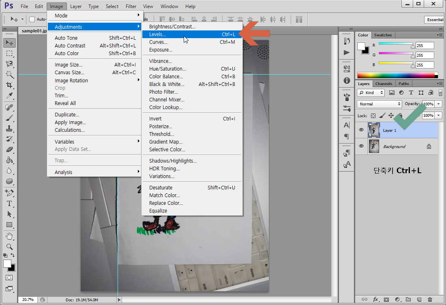Screen dimensions: 446x305
Task: Toggle lock transparent pixels
Action: click(x=373, y=116)
